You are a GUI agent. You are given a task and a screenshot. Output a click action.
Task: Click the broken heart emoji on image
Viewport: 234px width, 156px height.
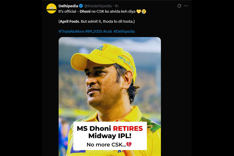point(129,144)
